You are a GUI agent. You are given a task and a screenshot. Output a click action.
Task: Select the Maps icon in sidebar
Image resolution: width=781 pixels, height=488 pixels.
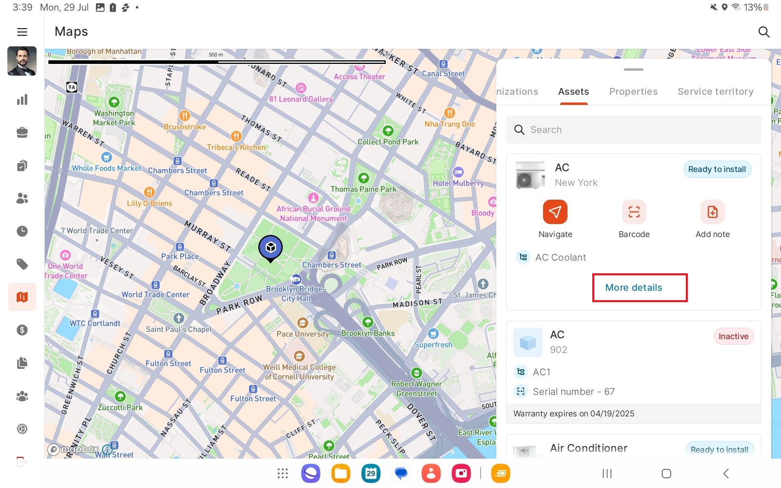click(22, 297)
